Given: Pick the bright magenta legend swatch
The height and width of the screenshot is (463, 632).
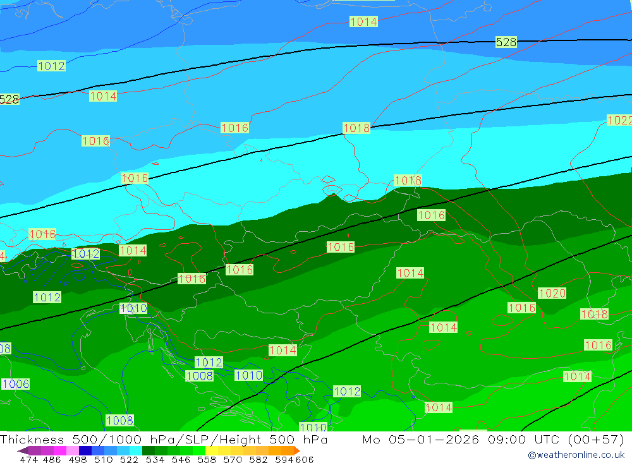Looking at the screenshot, I should pyautogui.click(x=60, y=450).
